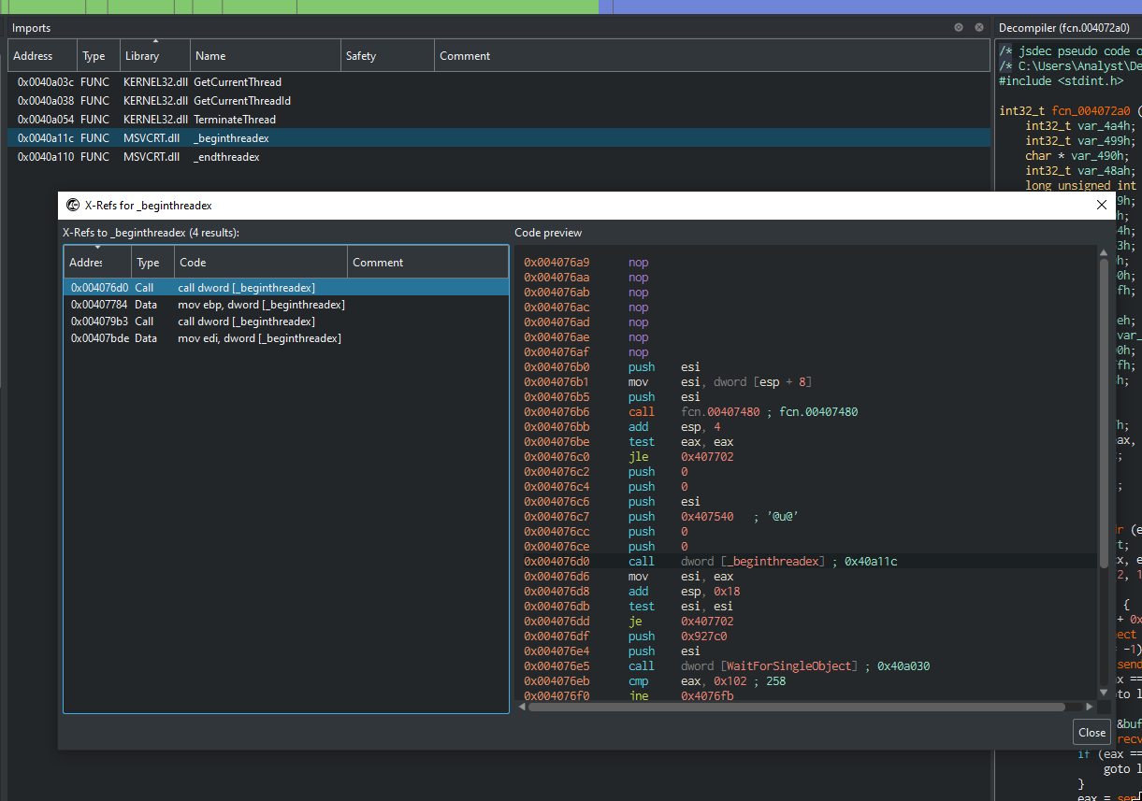Sort imports by Library column header
This screenshot has width=1142, height=801.
tap(154, 56)
